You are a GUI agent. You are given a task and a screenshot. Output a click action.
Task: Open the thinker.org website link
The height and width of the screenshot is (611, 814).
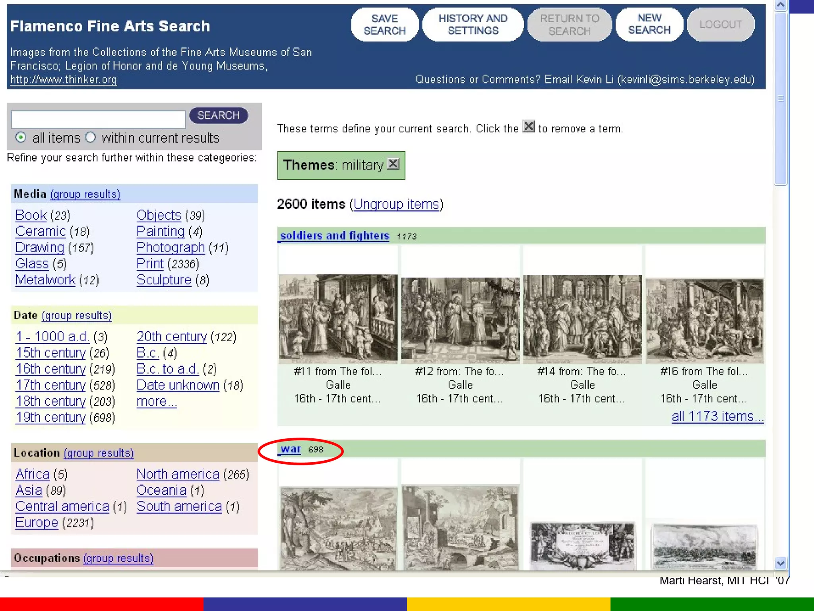pos(64,80)
